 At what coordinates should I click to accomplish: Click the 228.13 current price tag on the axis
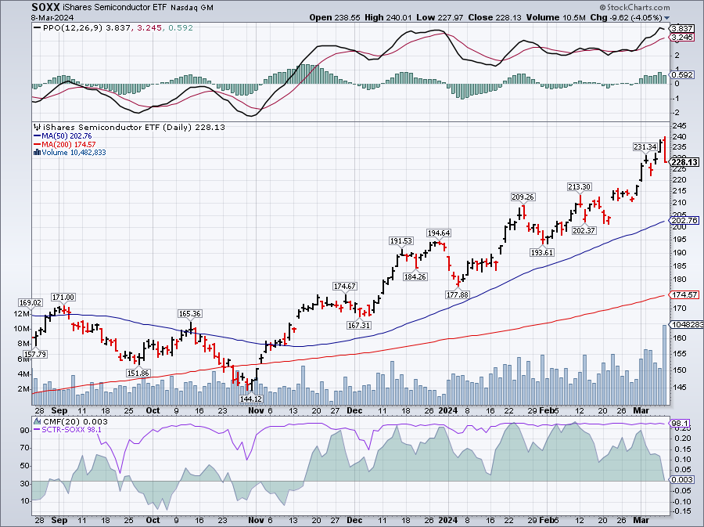click(x=684, y=163)
